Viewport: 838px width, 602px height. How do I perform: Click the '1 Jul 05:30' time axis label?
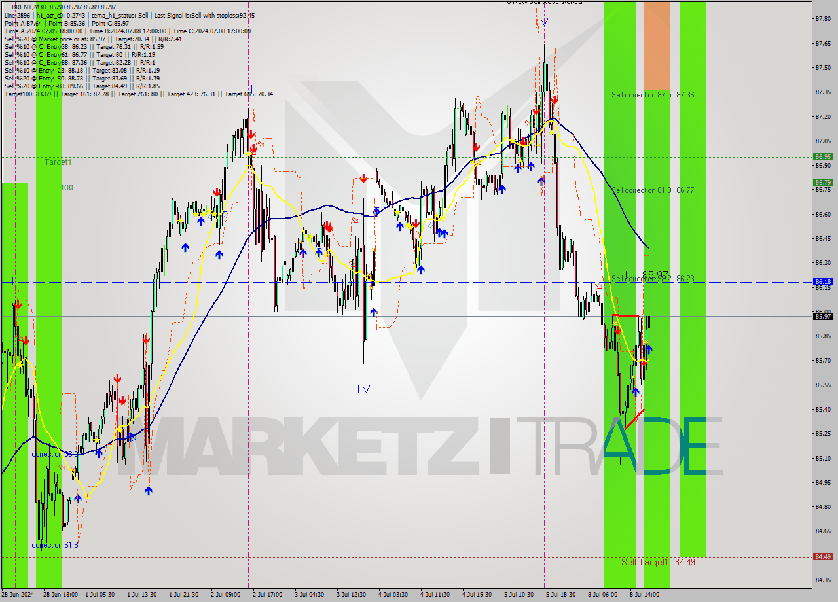[x=101, y=595]
